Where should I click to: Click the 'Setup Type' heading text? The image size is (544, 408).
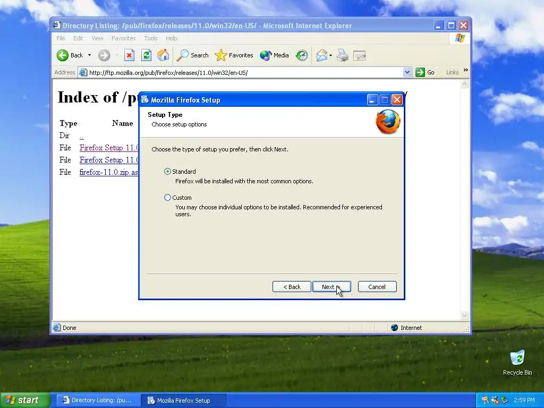point(165,115)
